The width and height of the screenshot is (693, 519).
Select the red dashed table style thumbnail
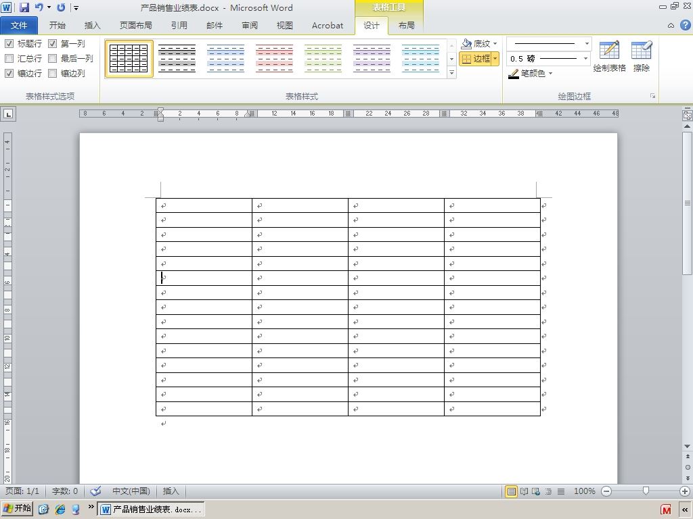tap(274, 59)
